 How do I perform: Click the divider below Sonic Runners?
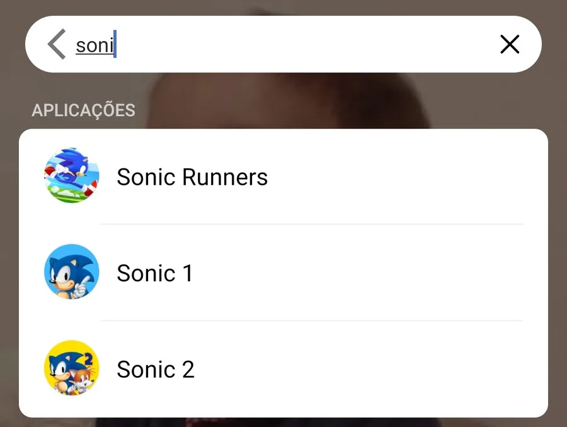[x=312, y=224]
